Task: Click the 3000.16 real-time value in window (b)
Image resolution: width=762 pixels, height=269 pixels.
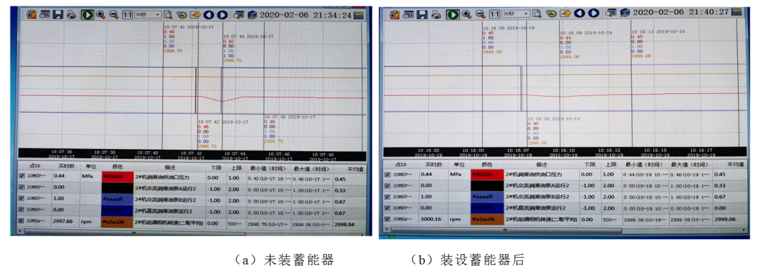Action: click(432, 220)
